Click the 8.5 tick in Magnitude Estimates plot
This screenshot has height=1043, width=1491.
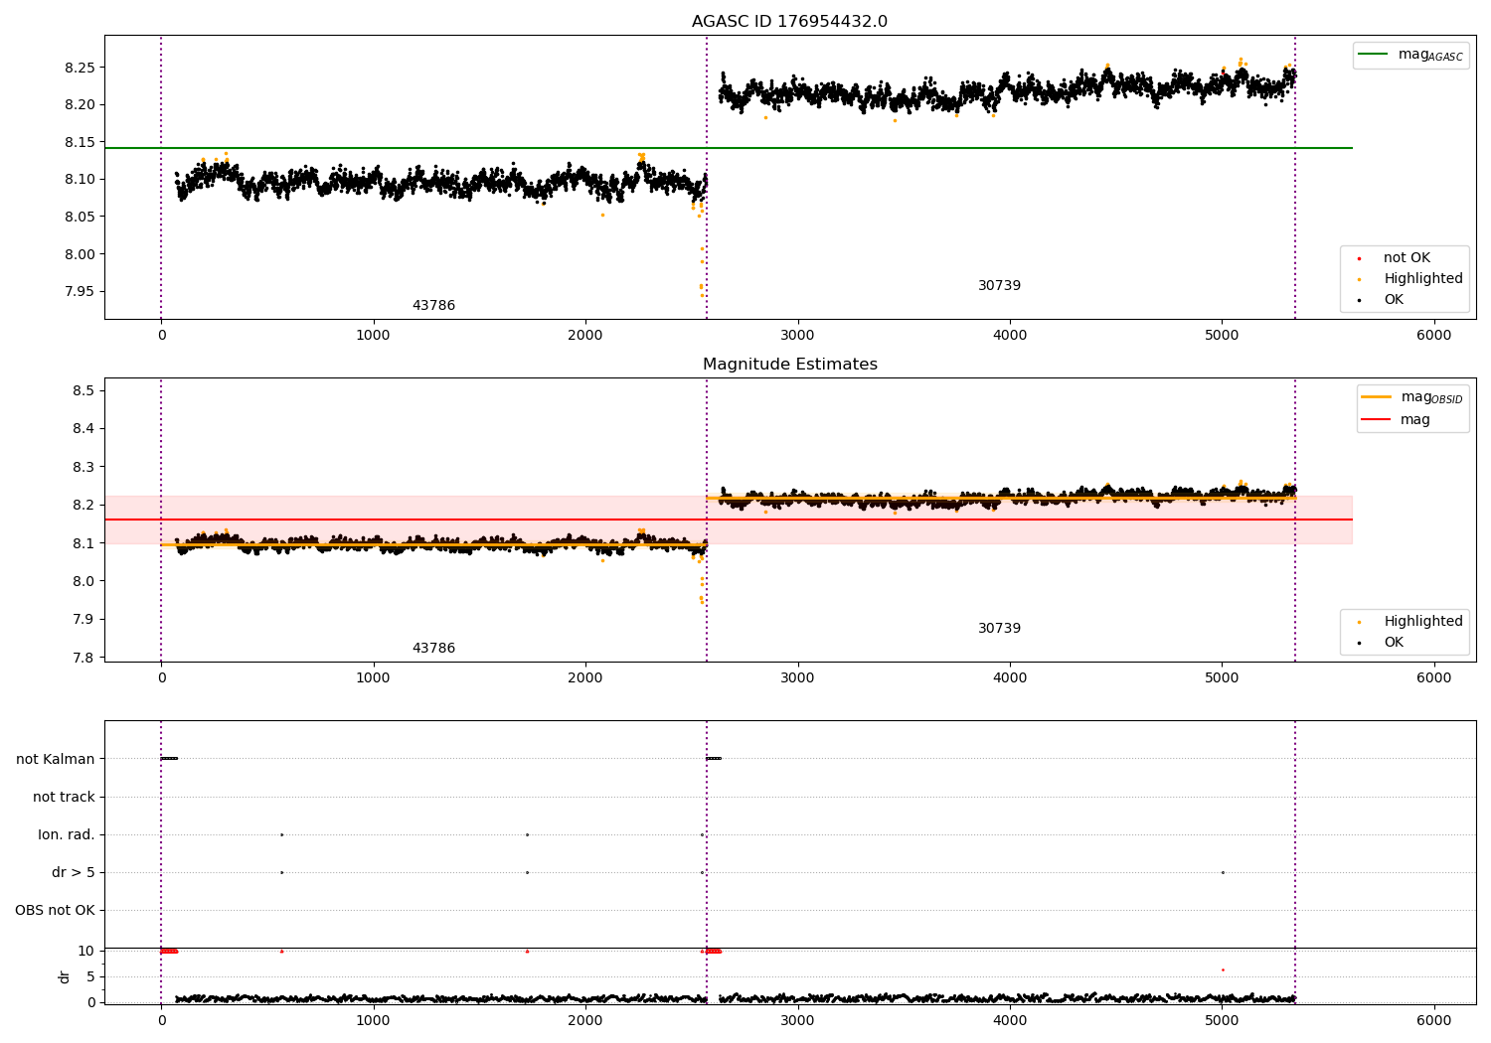pos(83,390)
